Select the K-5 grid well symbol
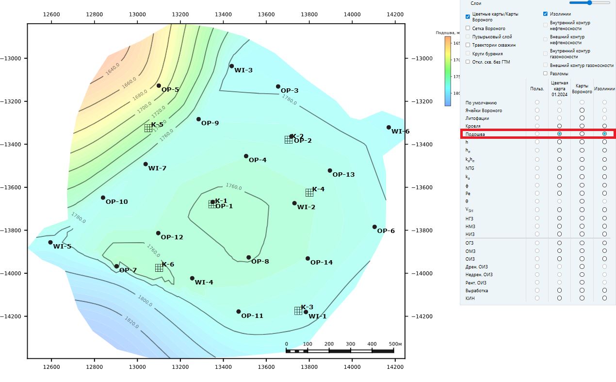 pos(148,128)
